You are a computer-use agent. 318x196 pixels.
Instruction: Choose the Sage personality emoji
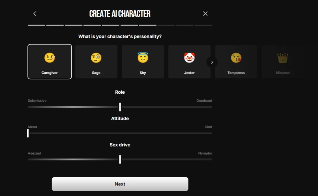96,61
